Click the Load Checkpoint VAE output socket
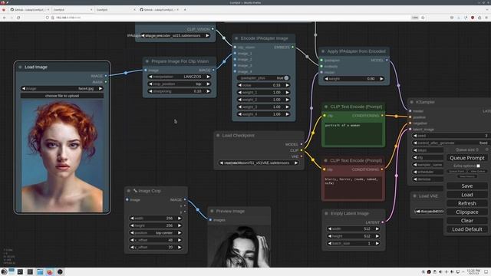 click(302, 156)
